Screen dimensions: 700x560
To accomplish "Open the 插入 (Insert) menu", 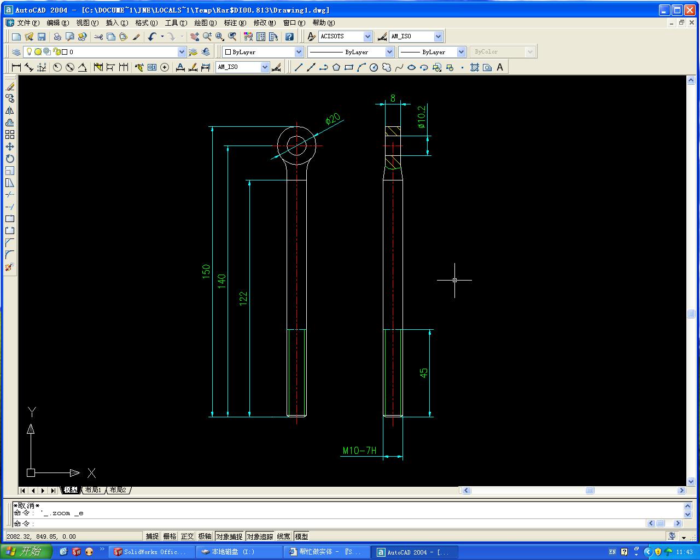I will [x=116, y=23].
